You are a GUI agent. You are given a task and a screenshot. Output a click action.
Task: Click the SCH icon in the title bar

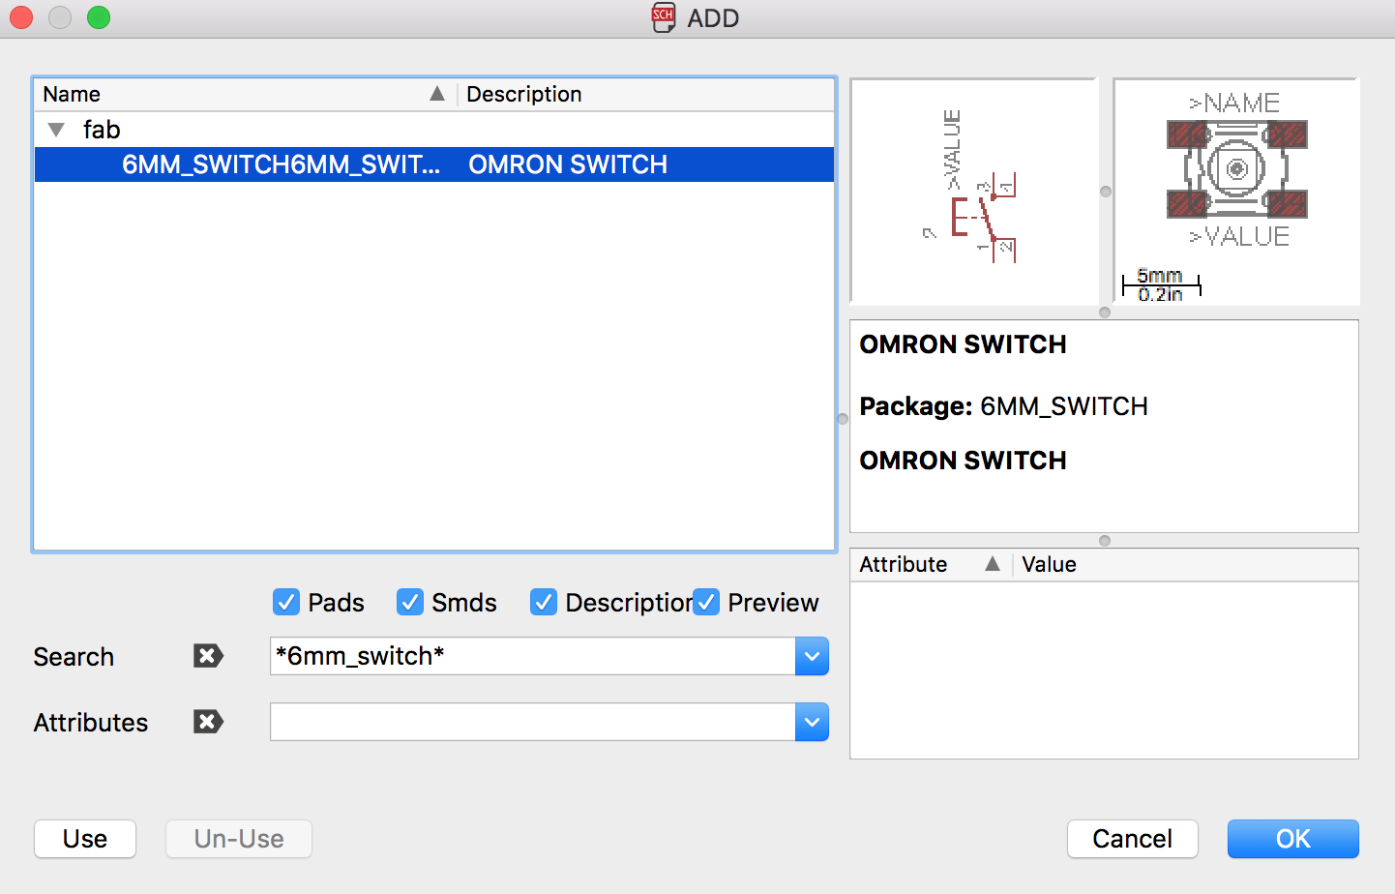[x=662, y=17]
